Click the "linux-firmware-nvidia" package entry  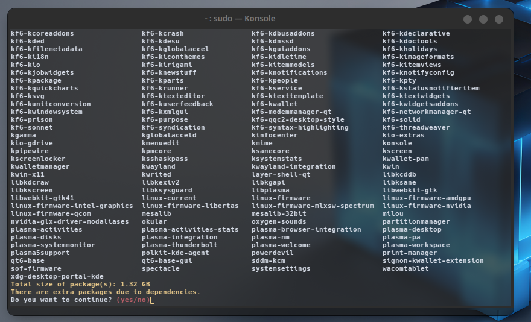pos(424,206)
